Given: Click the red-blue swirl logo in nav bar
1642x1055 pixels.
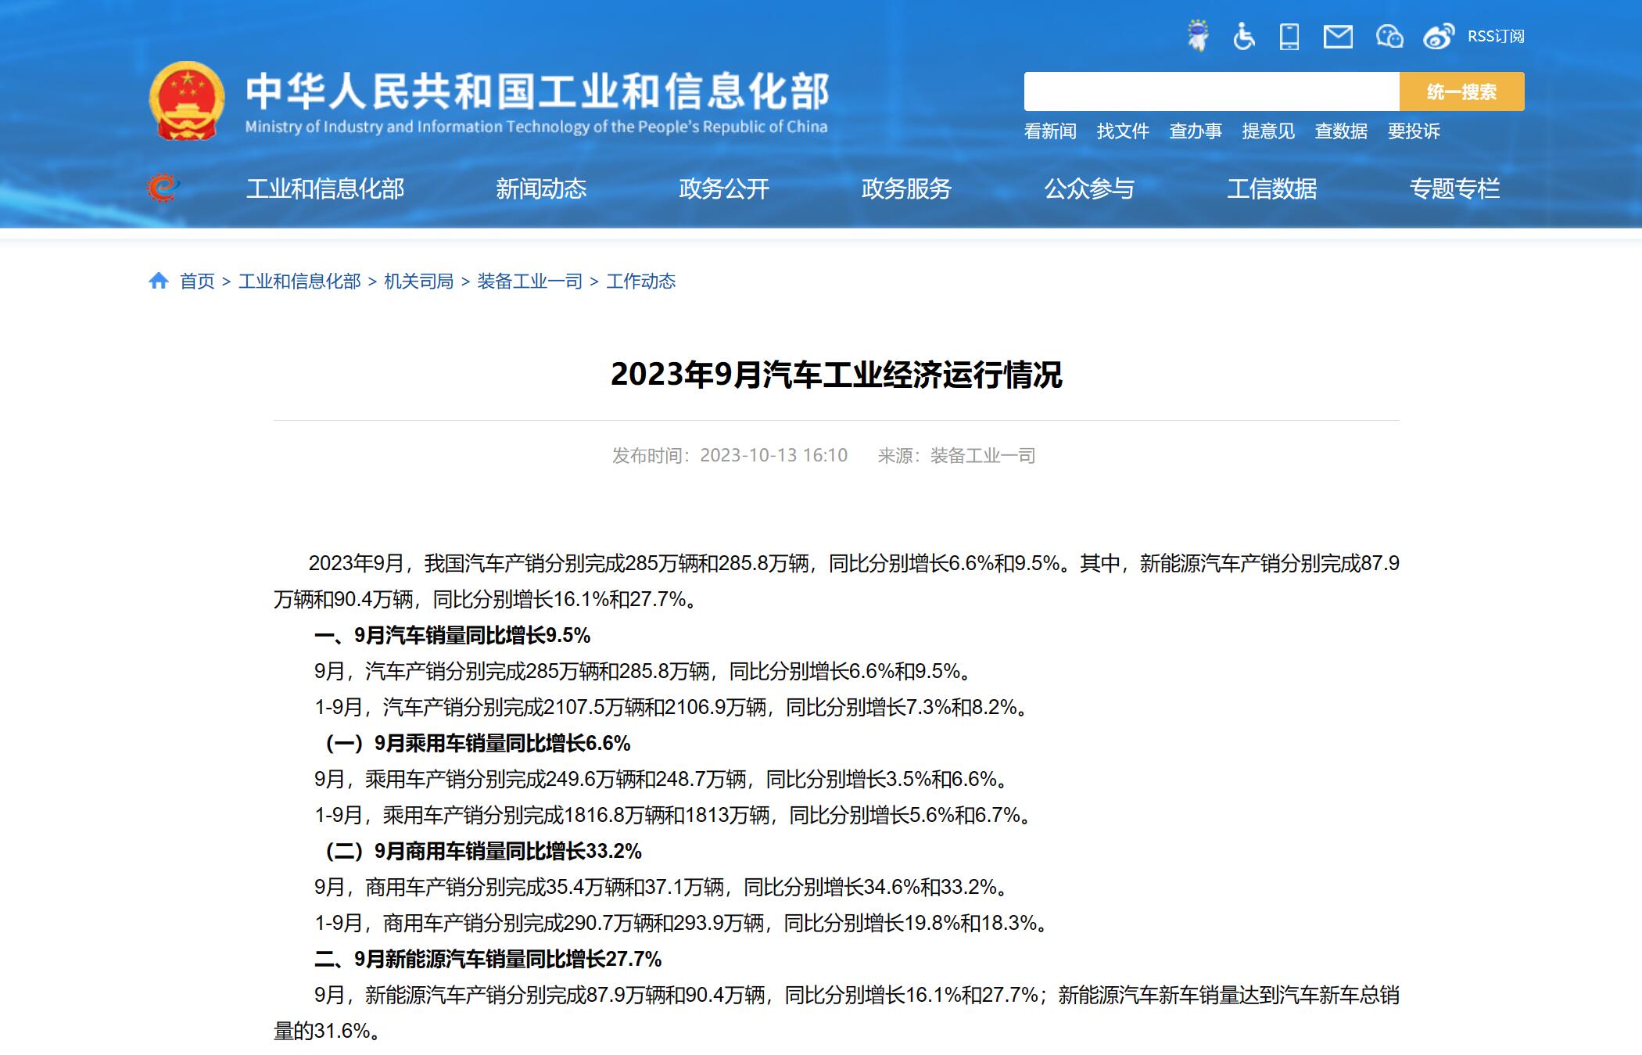Looking at the screenshot, I should (x=163, y=188).
